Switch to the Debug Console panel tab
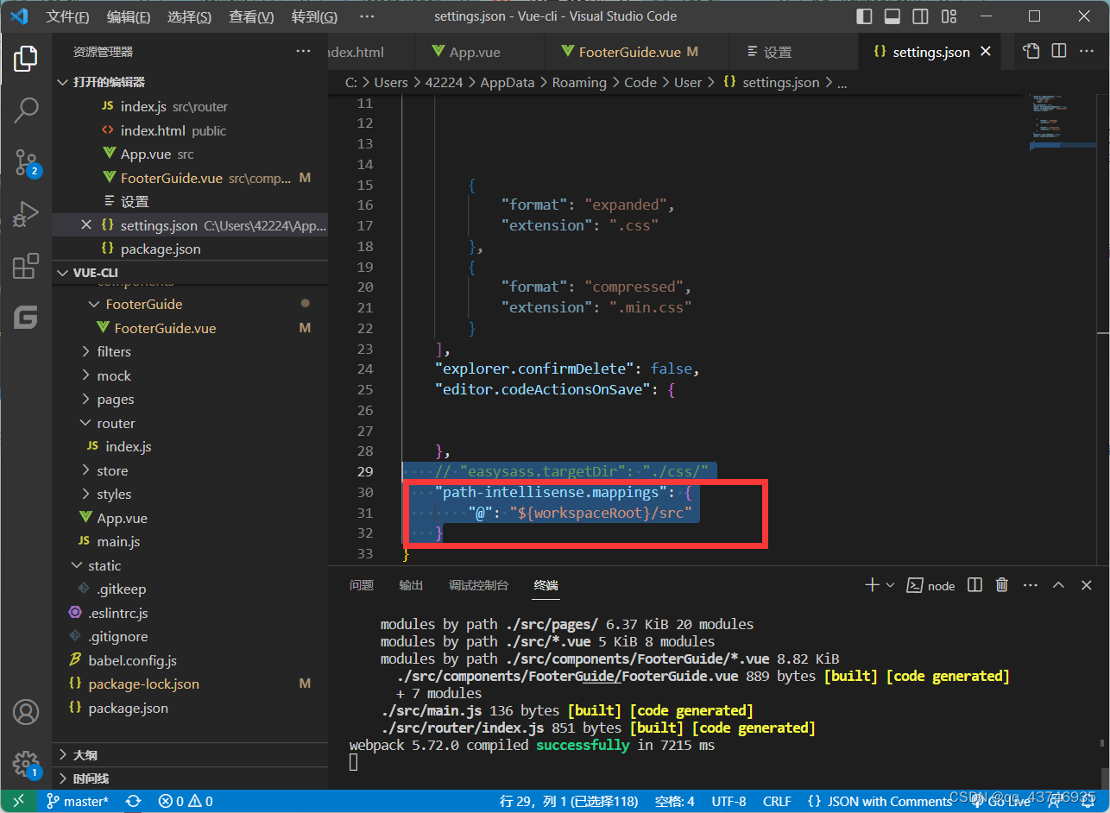Viewport: 1110px width, 813px height. tap(478, 585)
